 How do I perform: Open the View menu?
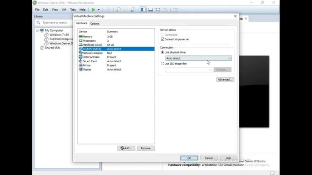[x=55, y=10]
